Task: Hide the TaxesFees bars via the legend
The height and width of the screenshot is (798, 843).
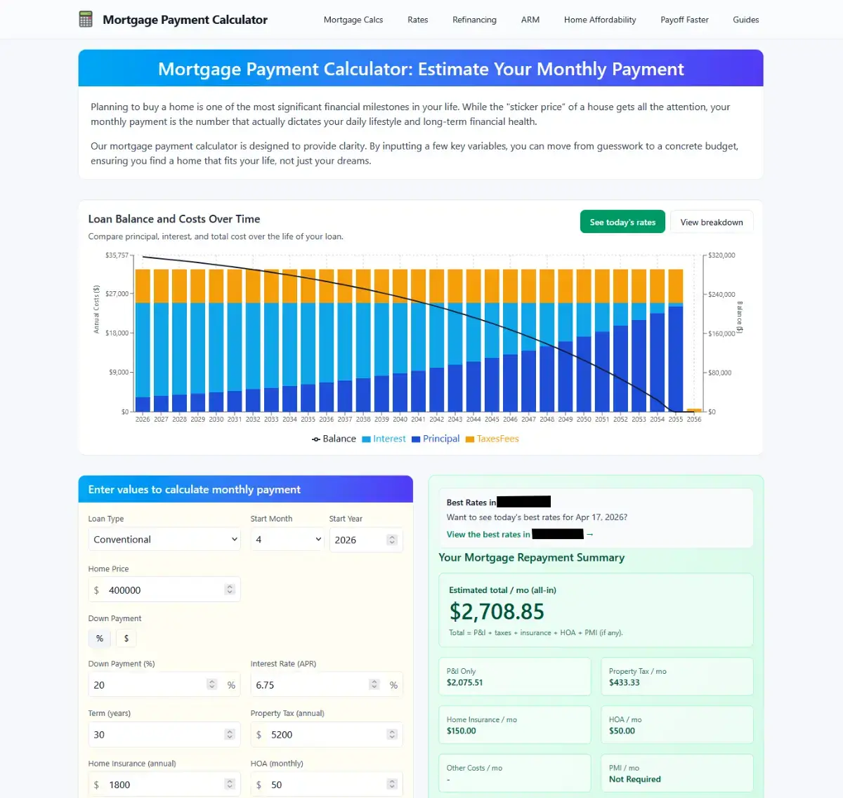Action: (x=492, y=438)
